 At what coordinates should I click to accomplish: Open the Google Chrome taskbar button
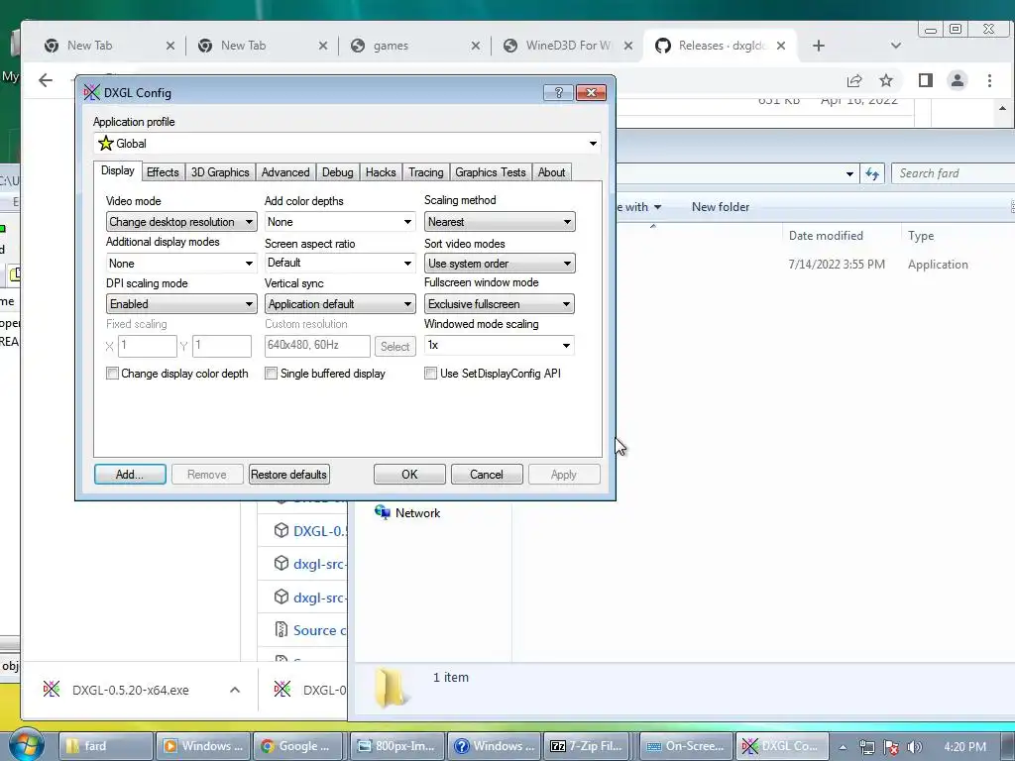pyautogui.click(x=299, y=746)
